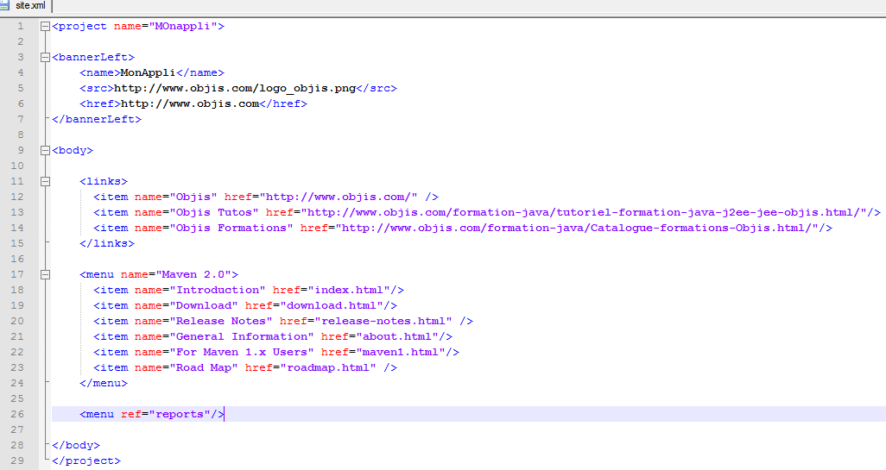Screen dimensions: 886x470
Task: Click the "reports" ref value on line 26
Action: click(180, 414)
